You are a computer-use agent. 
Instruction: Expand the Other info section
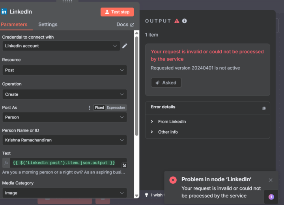(x=164, y=132)
